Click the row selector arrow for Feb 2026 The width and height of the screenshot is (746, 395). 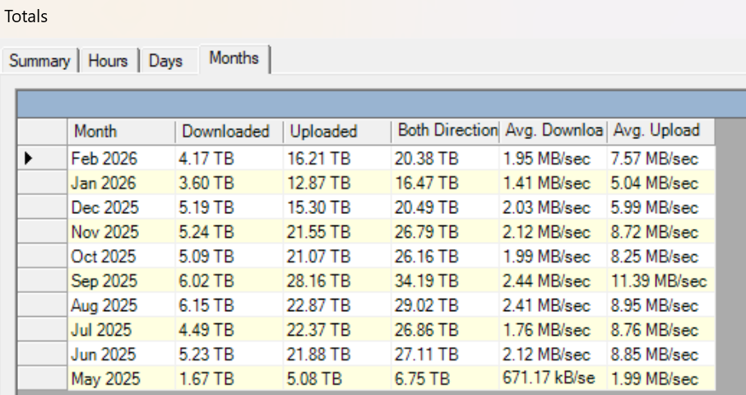point(42,158)
